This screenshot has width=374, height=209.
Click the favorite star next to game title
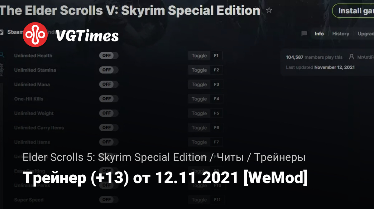click(269, 10)
